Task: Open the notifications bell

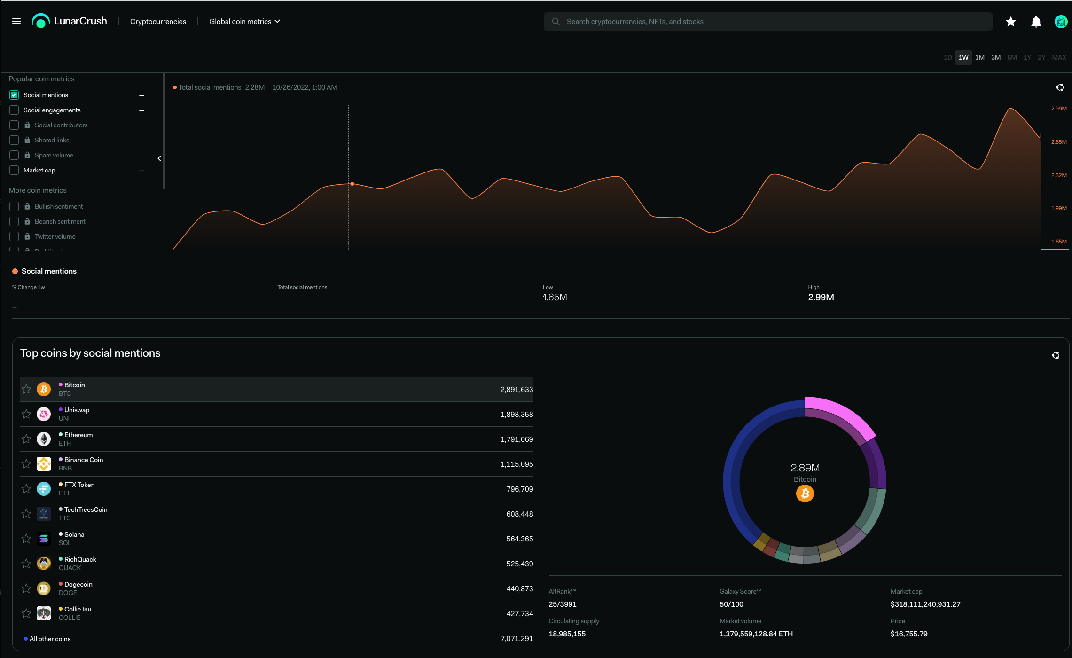Action: click(1036, 22)
